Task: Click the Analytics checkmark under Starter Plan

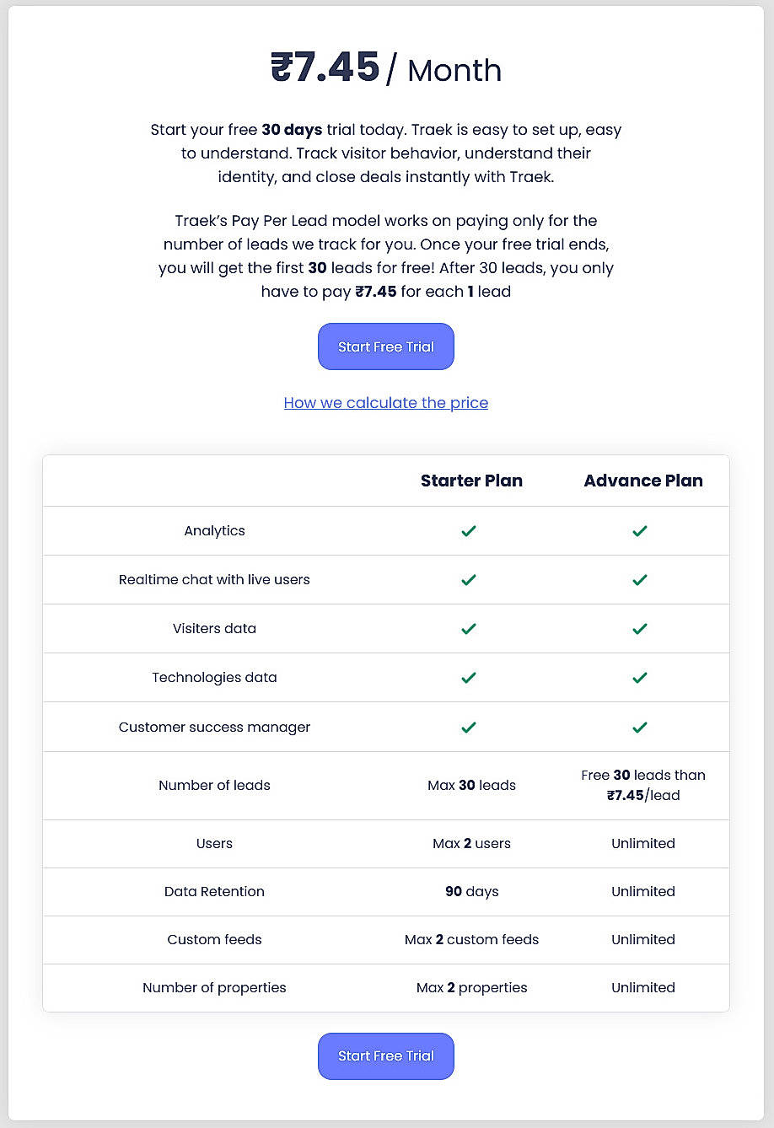Action: [x=469, y=530]
